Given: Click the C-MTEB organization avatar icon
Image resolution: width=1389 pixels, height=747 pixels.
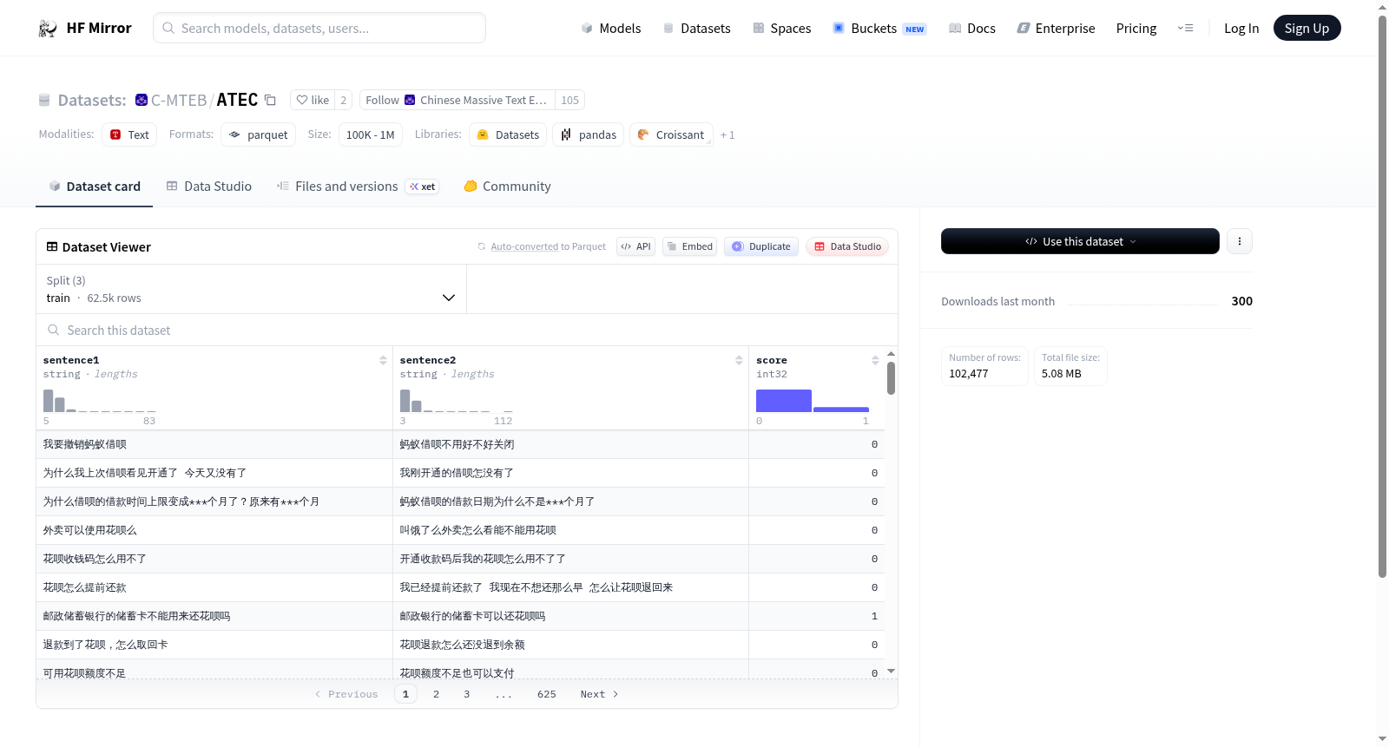Looking at the screenshot, I should [142, 100].
